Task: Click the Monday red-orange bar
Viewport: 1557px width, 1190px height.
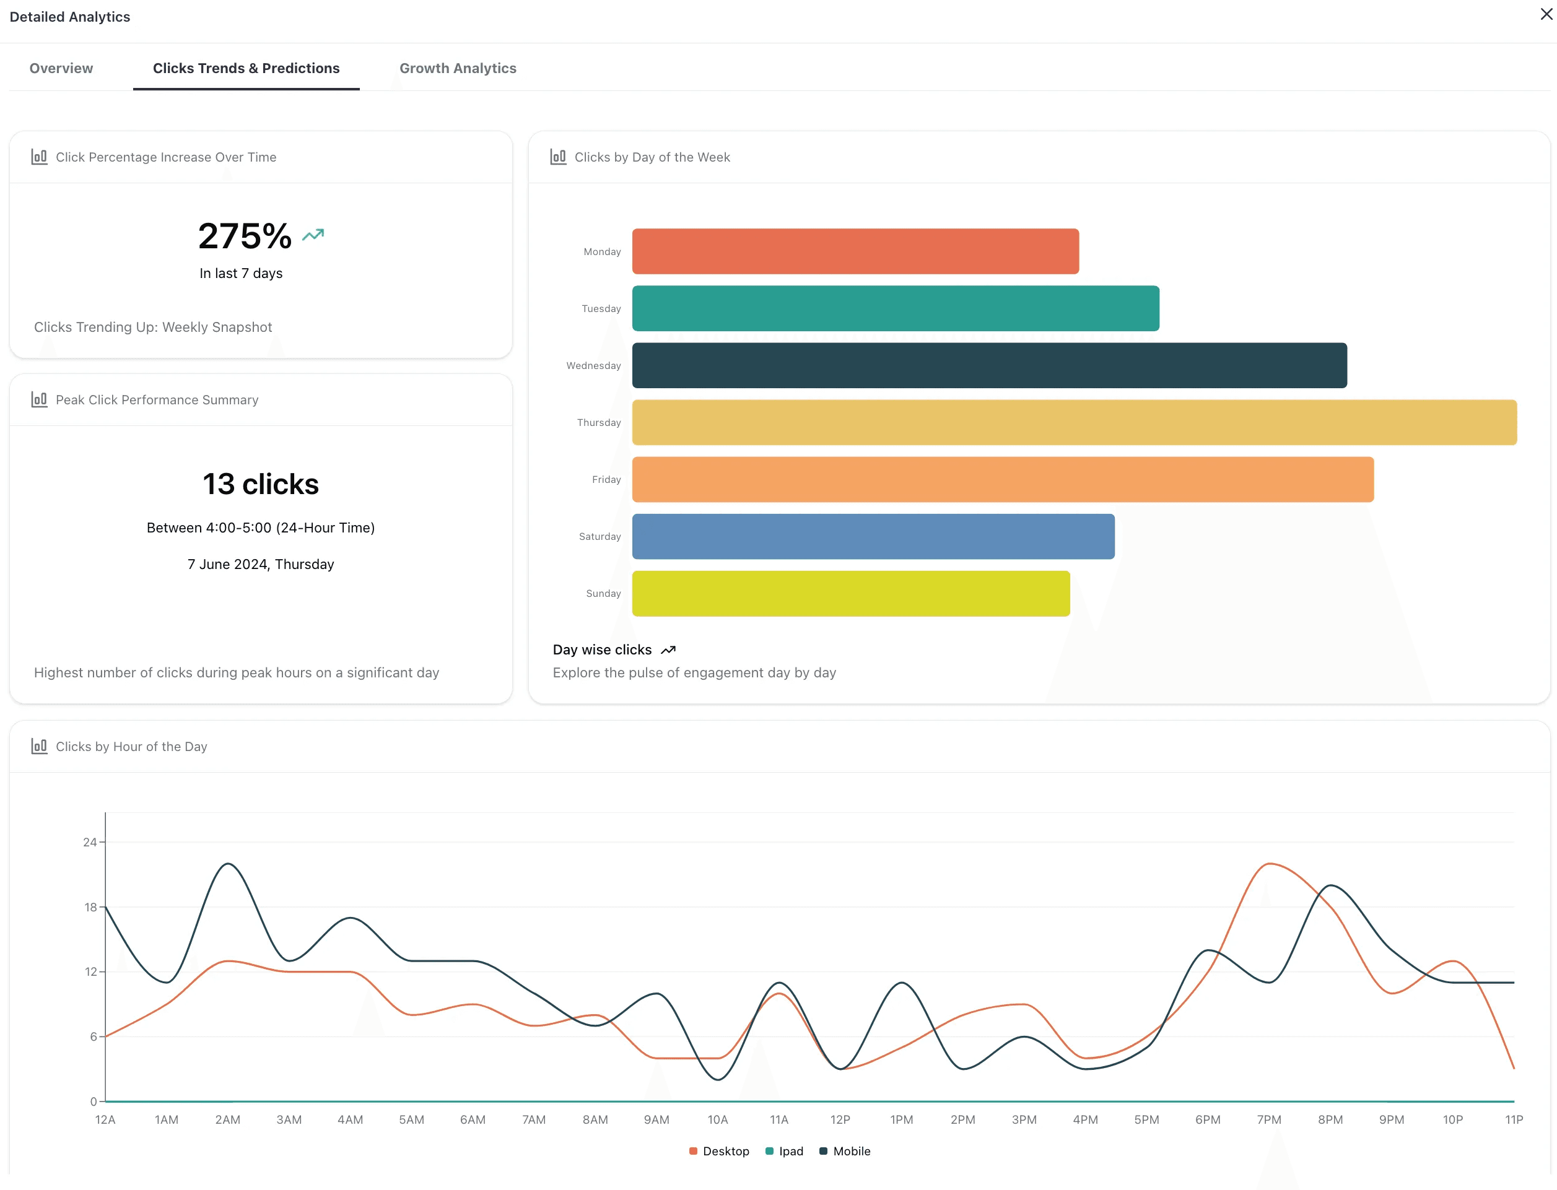Action: (x=855, y=251)
